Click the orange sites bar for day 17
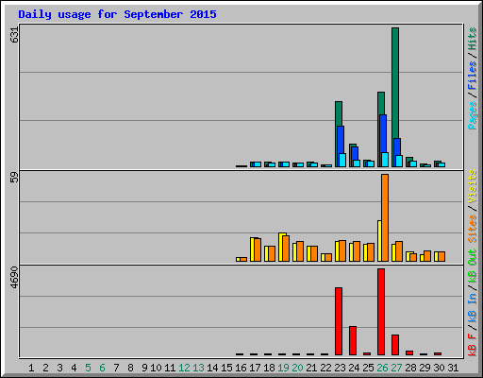This screenshot has height=378, width=483. click(x=258, y=250)
